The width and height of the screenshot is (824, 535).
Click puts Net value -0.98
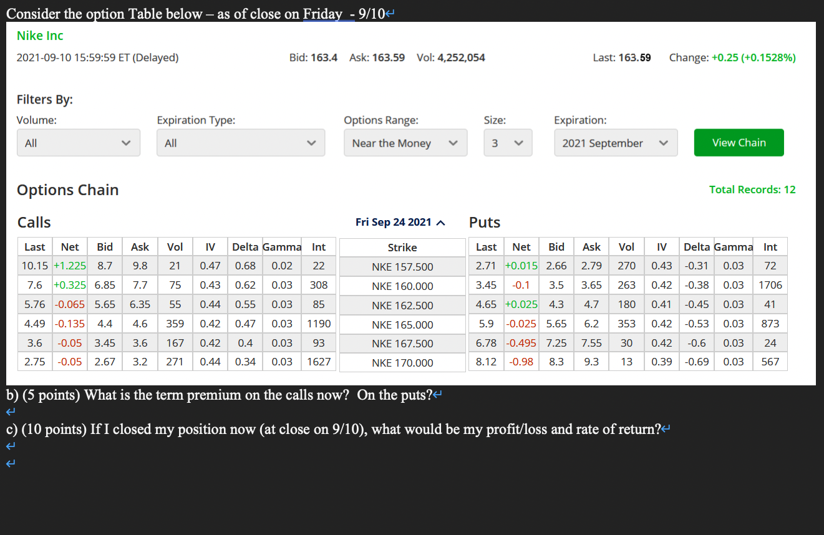tap(521, 362)
